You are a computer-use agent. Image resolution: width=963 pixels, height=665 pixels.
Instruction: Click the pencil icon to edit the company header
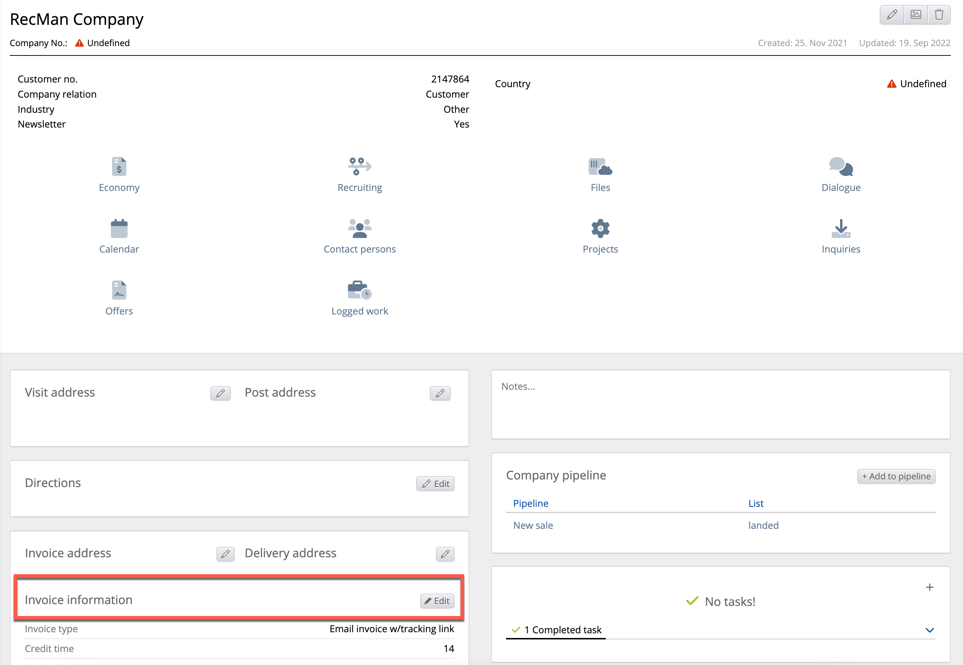point(892,15)
